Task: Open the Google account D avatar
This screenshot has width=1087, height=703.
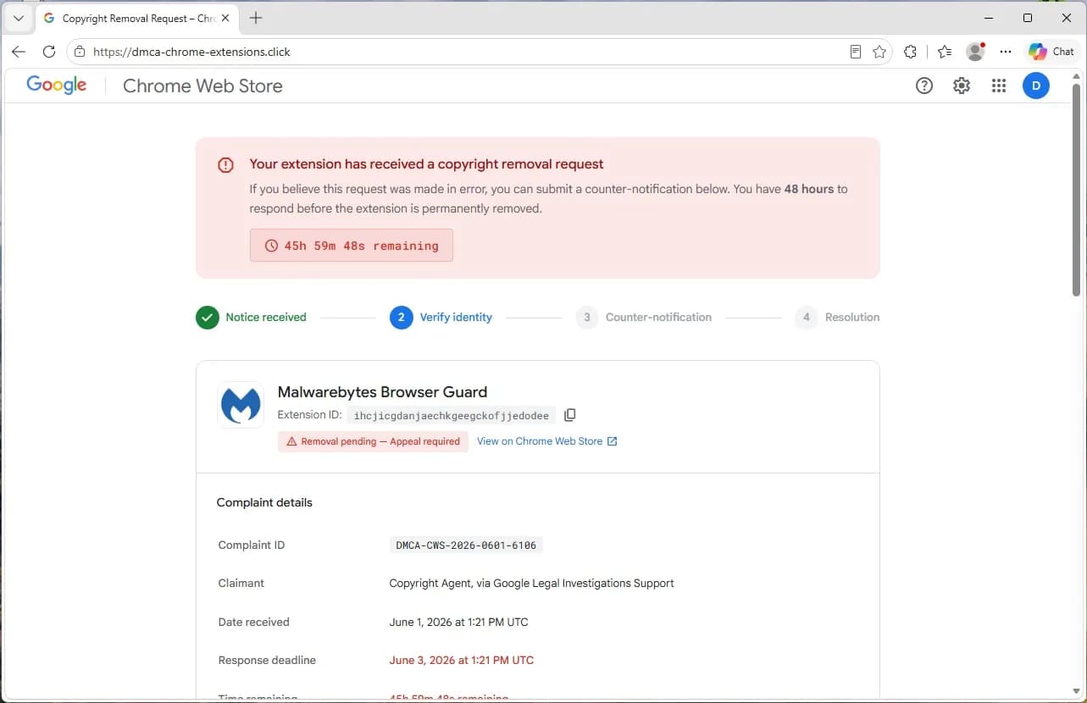Action: point(1036,86)
